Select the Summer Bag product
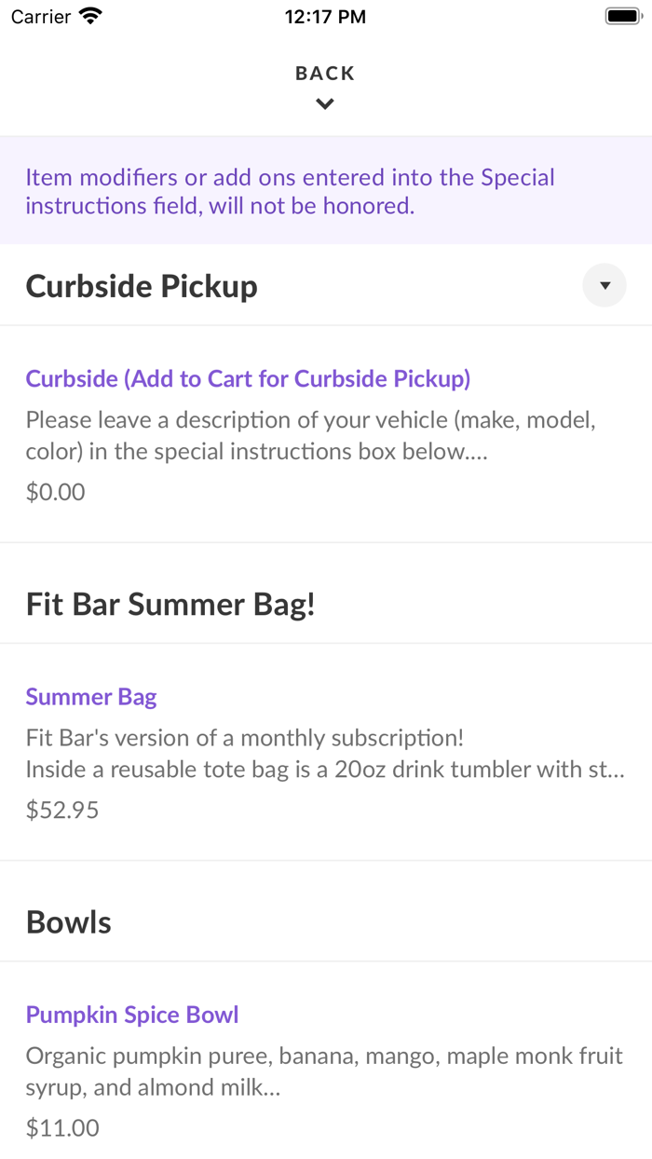Image resolution: width=652 pixels, height=1159 pixels. [x=90, y=696]
